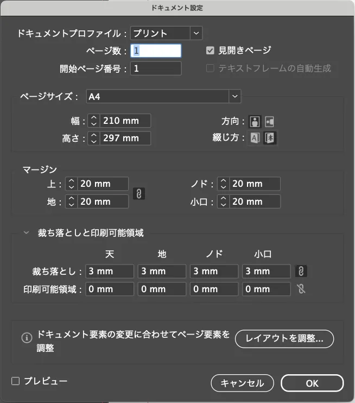Click the ドキュメント設定 dialog title

coord(177,8)
